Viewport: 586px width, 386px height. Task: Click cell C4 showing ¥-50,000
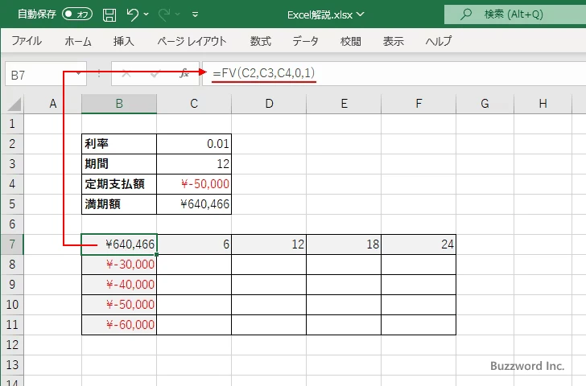pos(194,184)
